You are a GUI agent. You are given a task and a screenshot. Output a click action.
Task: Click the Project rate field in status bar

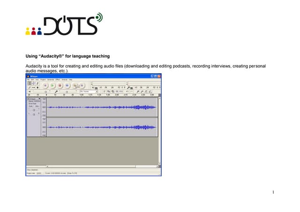39,173
